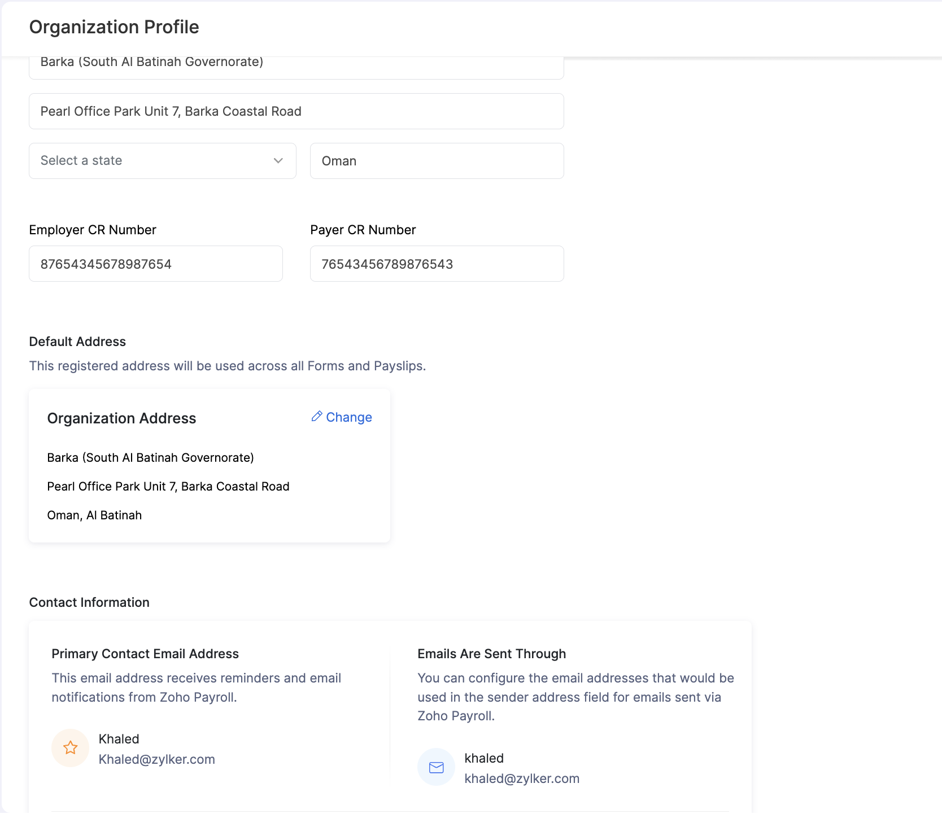Click the pencil edit icon beside Change
The width and height of the screenshot is (942, 814).
pyautogui.click(x=317, y=416)
